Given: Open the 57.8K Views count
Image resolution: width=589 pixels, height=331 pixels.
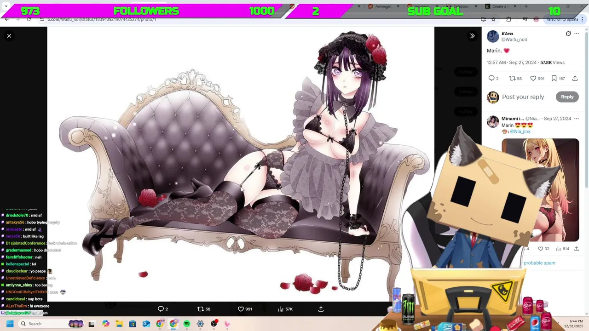Looking at the screenshot, I should [552, 63].
